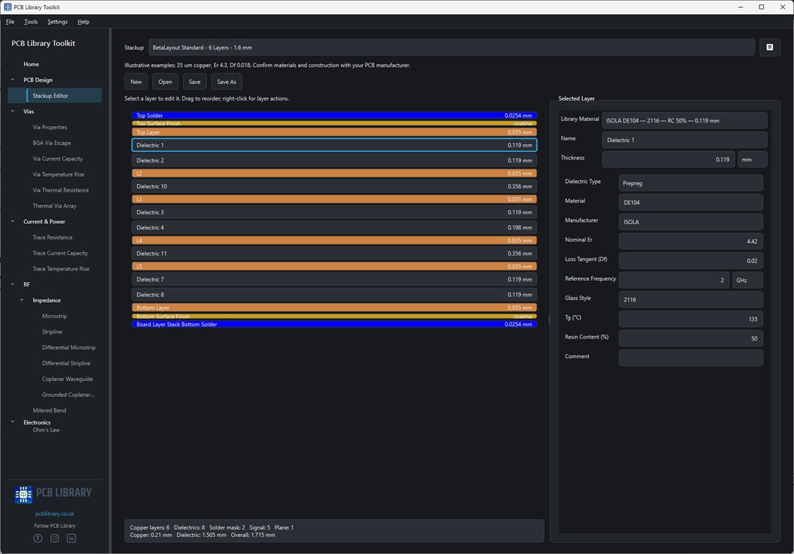This screenshot has height=554, width=794.
Task: Open Grounded Coplanar calculator
Action: 68,394
